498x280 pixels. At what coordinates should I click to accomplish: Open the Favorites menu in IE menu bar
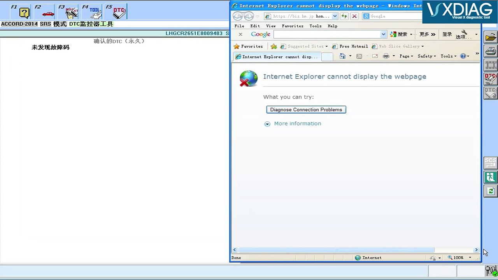point(293,26)
